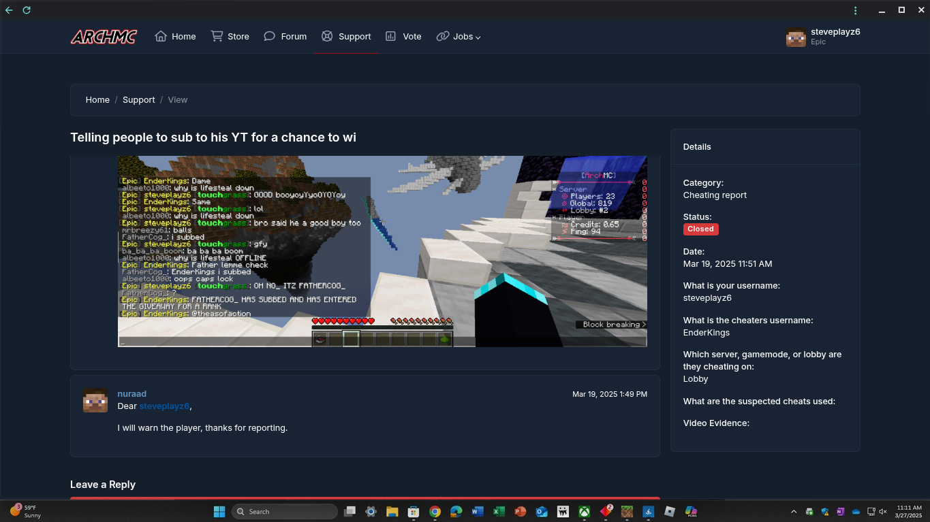Viewport: 930px width, 522px height.
Task: Click the Home breadcrumb link
Action: tap(97, 99)
